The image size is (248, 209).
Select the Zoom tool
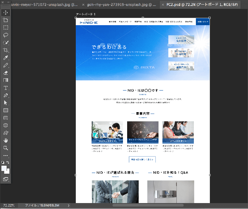[6, 148]
